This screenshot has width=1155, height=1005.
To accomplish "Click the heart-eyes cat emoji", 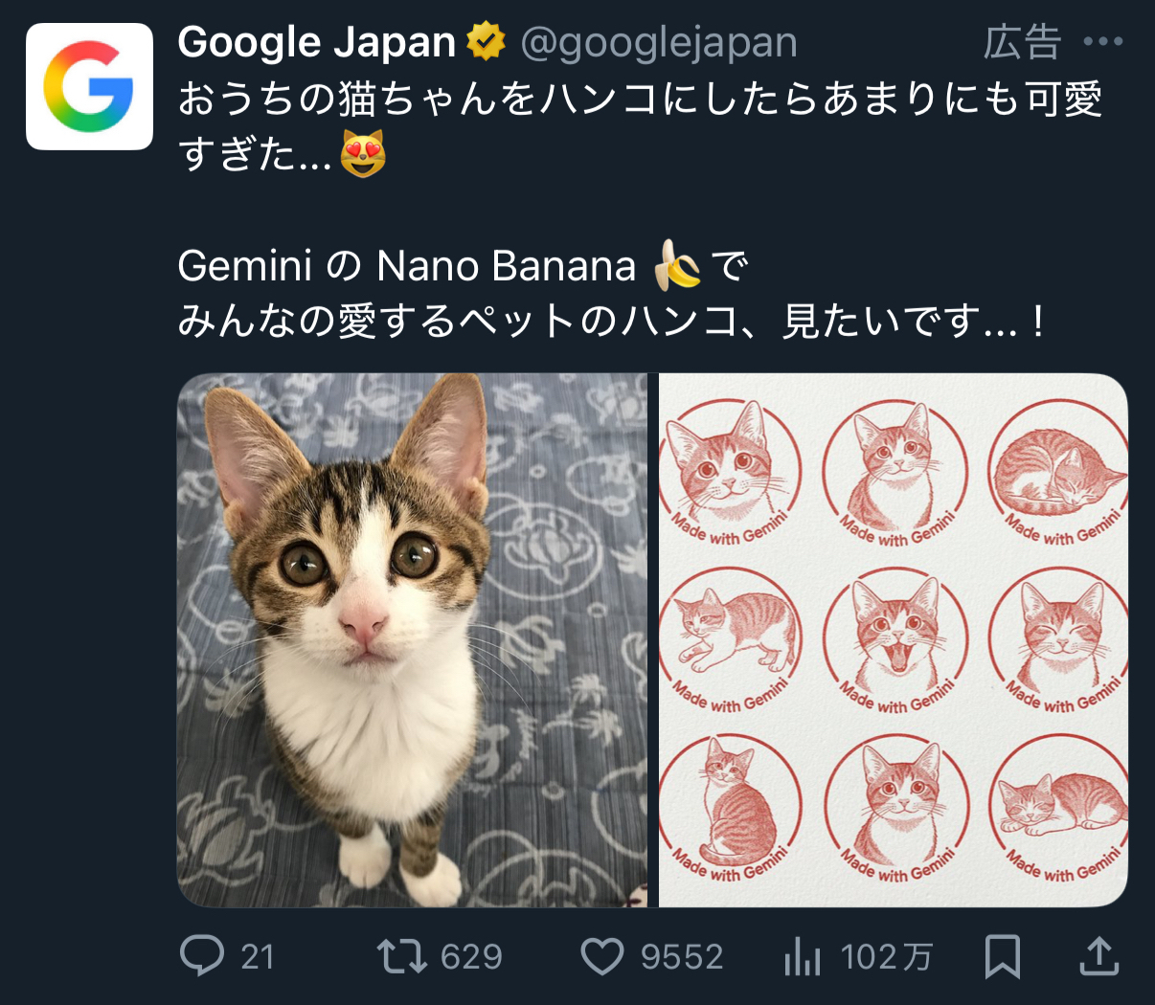I will tap(363, 153).
